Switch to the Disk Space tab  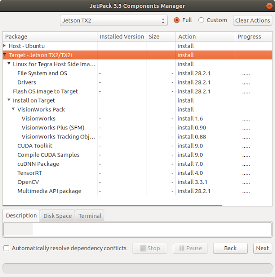pyautogui.click(x=58, y=216)
